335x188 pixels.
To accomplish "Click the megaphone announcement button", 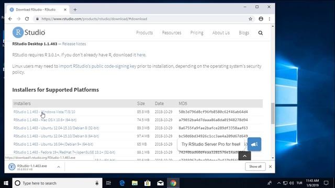I will click(254, 144).
